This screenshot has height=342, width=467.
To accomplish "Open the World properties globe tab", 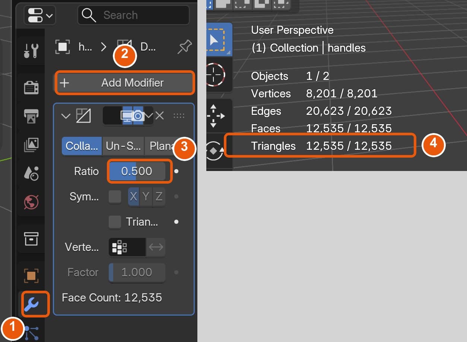I will pyautogui.click(x=31, y=202).
